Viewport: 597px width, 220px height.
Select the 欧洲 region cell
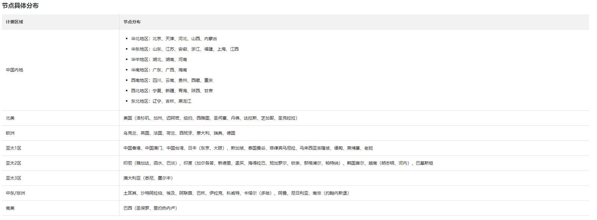point(60,133)
